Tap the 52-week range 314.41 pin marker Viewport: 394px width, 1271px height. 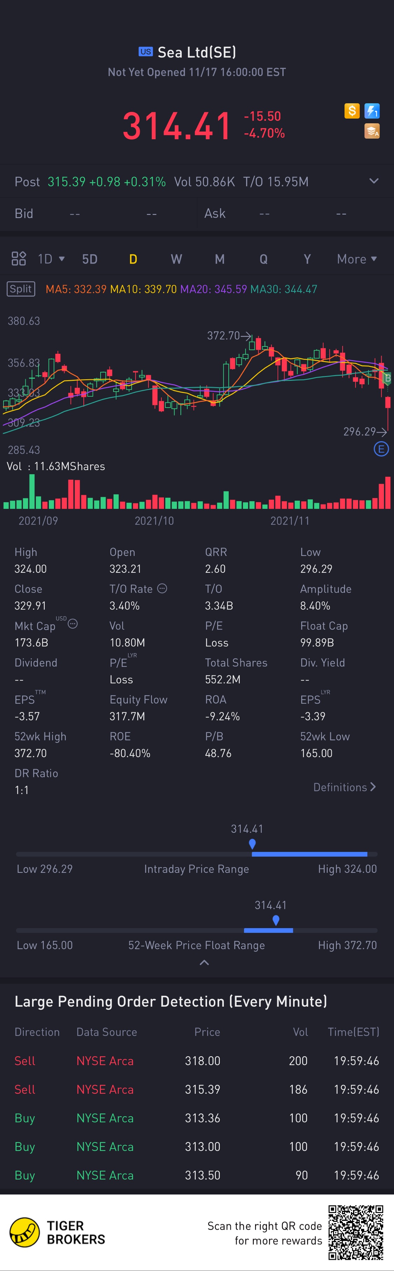click(276, 920)
